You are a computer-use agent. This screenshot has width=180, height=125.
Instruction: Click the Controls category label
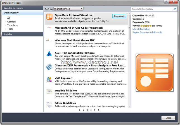pyautogui.click(x=11, y=22)
